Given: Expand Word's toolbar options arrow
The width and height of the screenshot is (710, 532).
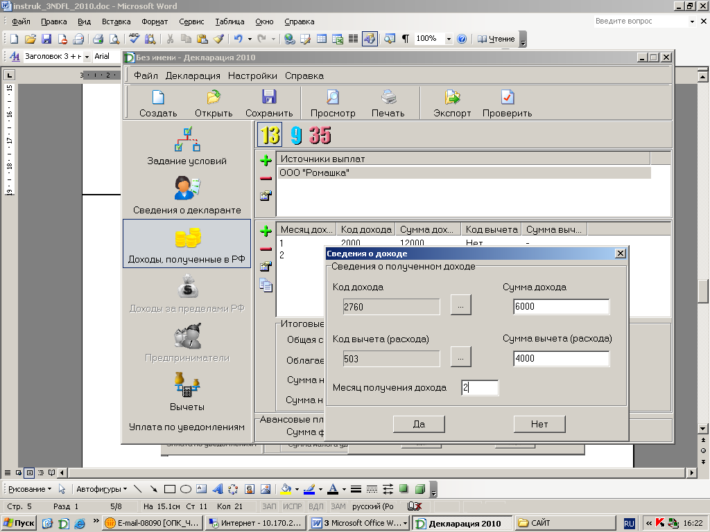Looking at the screenshot, I should (523, 39).
